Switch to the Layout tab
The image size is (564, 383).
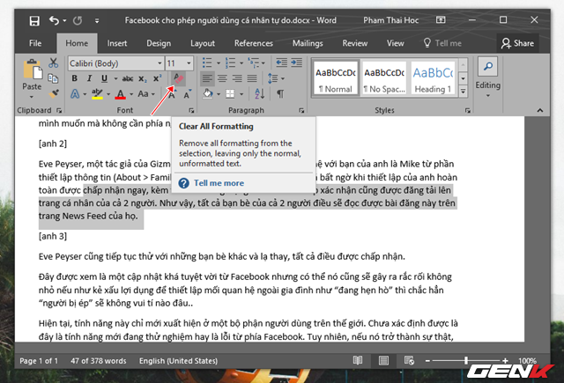pos(203,43)
